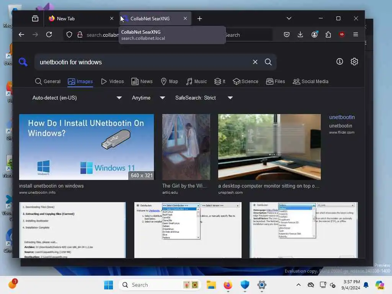Focus the unetbootin search field
Viewport: 392px width, 294px height.
click(x=142, y=62)
